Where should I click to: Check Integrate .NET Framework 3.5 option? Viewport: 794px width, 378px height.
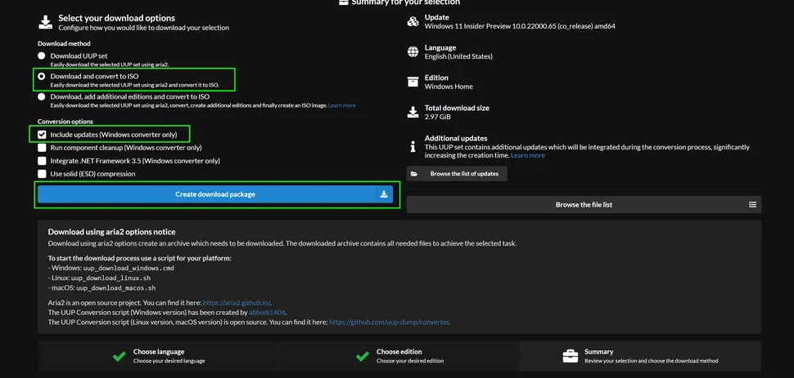point(42,161)
